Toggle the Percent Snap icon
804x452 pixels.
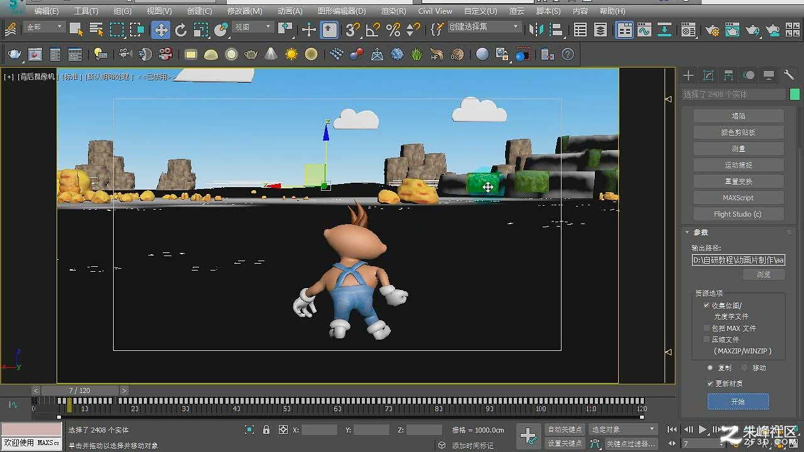[x=393, y=30]
